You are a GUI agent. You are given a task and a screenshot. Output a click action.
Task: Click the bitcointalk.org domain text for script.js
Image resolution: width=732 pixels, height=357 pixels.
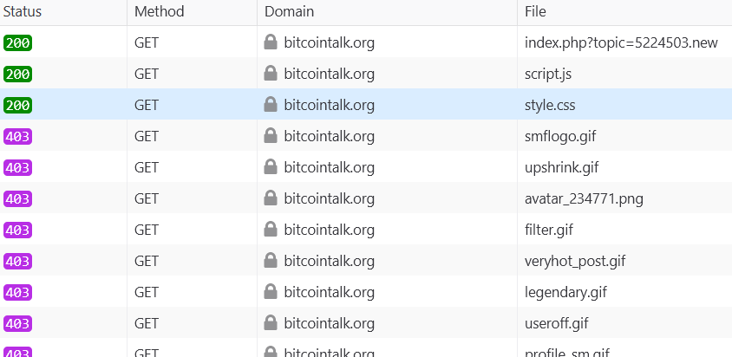click(x=329, y=75)
